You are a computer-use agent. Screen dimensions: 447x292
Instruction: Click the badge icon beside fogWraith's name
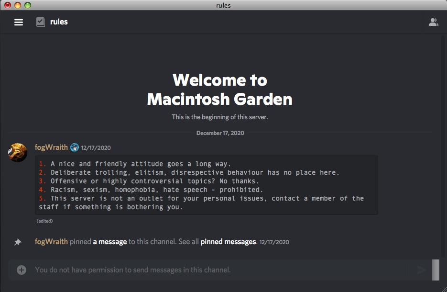pyautogui.click(x=75, y=147)
